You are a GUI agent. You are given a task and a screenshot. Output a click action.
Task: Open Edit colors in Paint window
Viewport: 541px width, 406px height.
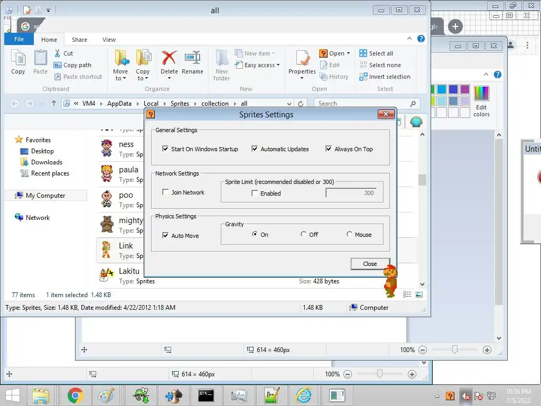(481, 101)
